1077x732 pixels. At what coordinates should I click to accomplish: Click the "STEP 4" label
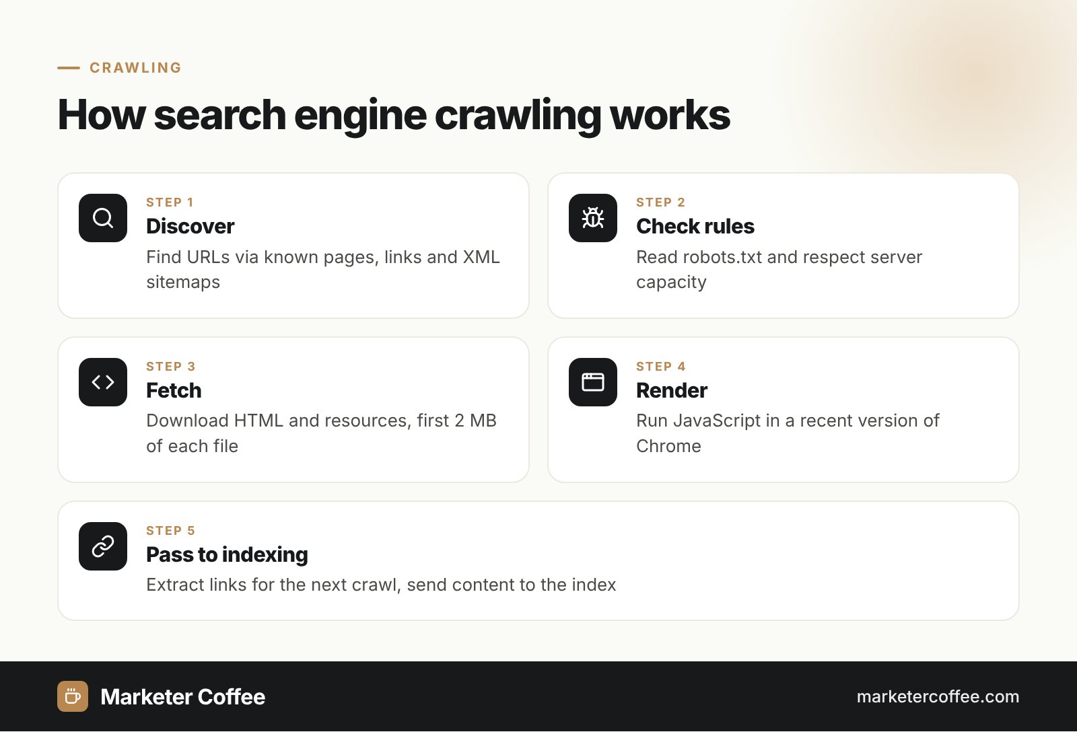[660, 367]
